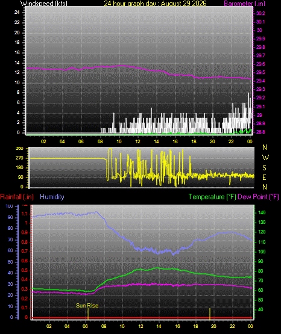The height and width of the screenshot is (334, 281).
Task: Select the Dew Point (°F) legend label
Action: pyautogui.click(x=258, y=197)
